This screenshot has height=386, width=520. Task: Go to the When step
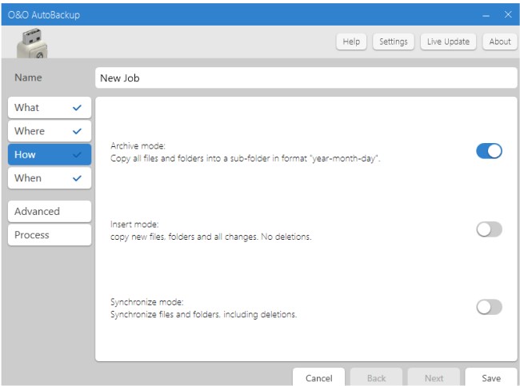(50, 178)
